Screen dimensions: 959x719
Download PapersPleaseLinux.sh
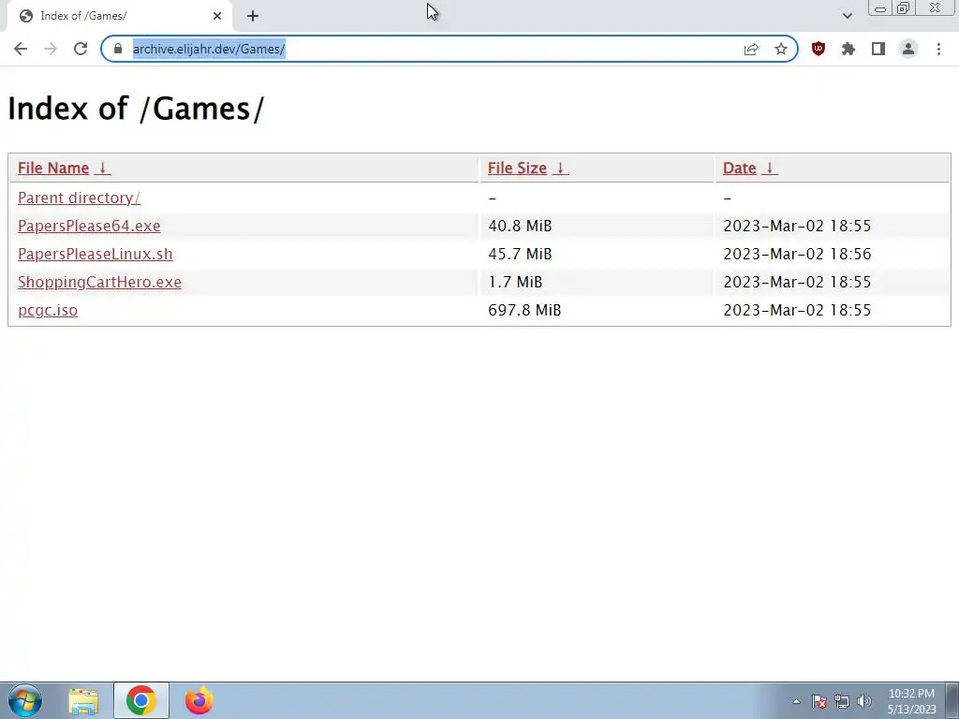[96, 255]
